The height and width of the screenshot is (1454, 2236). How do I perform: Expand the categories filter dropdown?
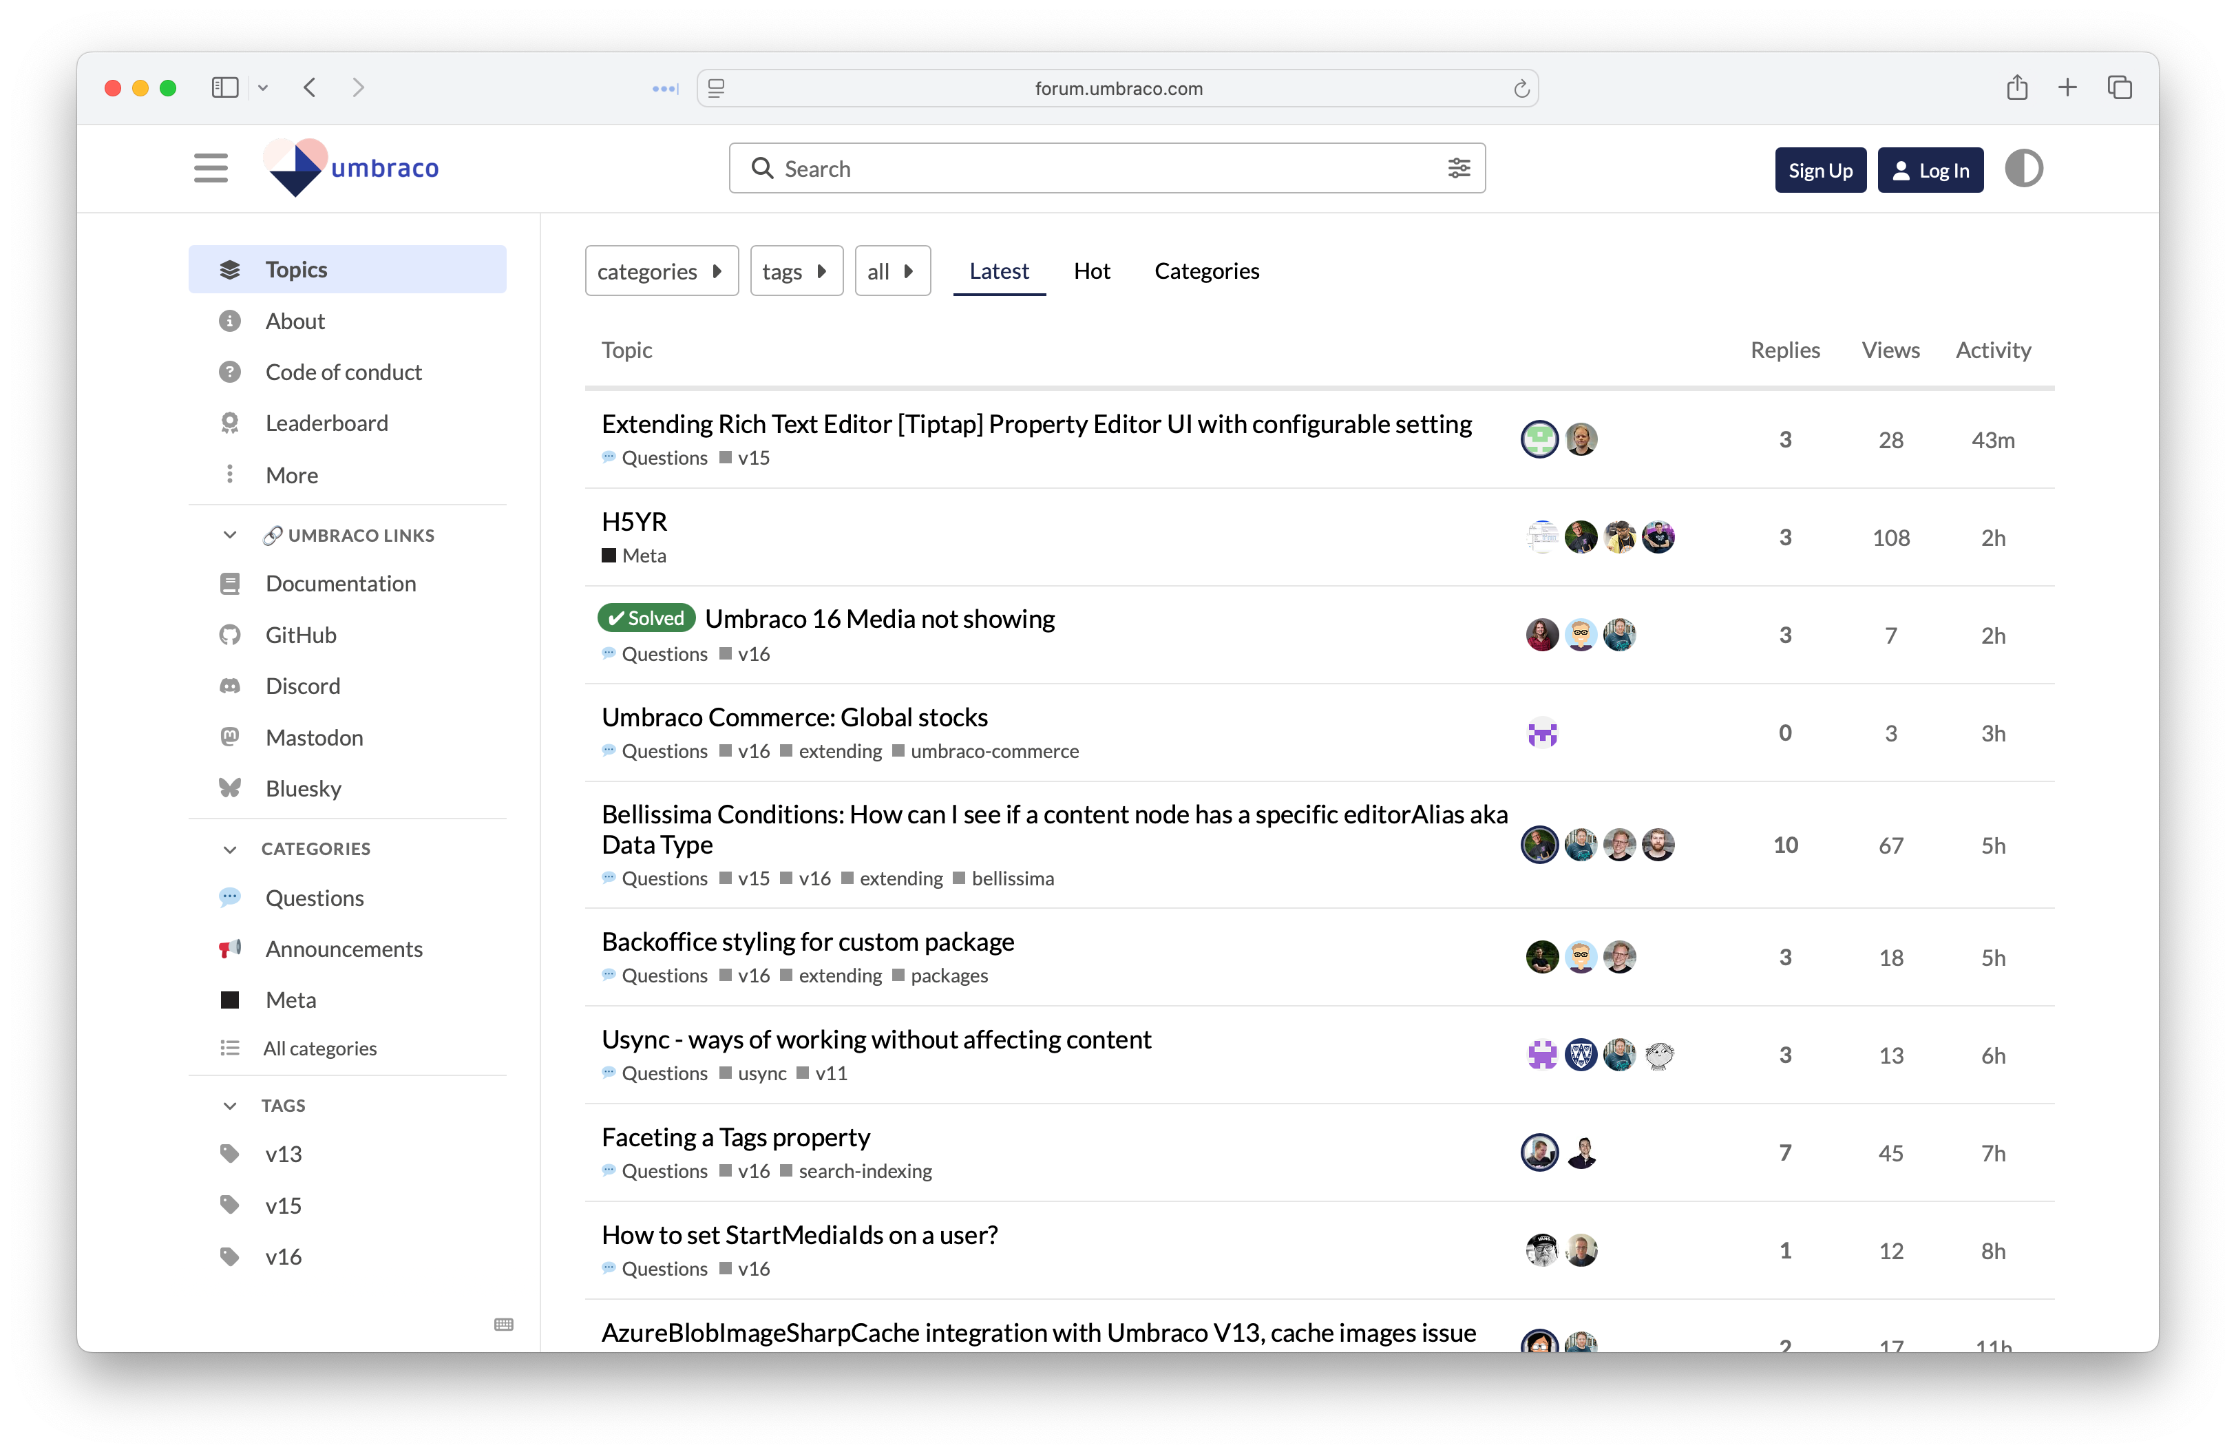[x=662, y=271]
